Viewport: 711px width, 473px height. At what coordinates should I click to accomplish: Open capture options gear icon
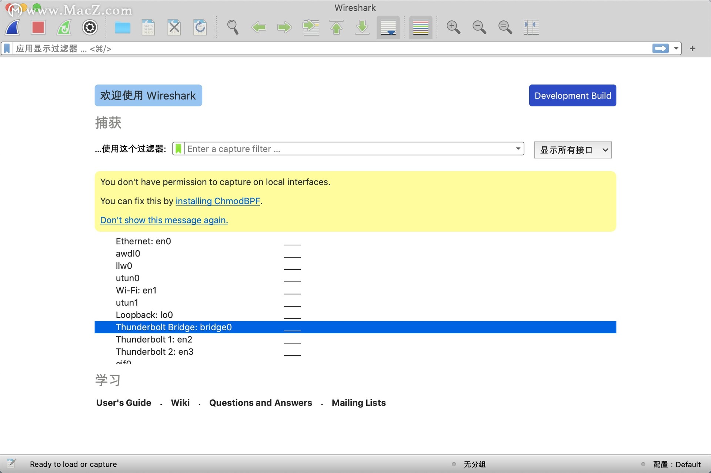[90, 27]
